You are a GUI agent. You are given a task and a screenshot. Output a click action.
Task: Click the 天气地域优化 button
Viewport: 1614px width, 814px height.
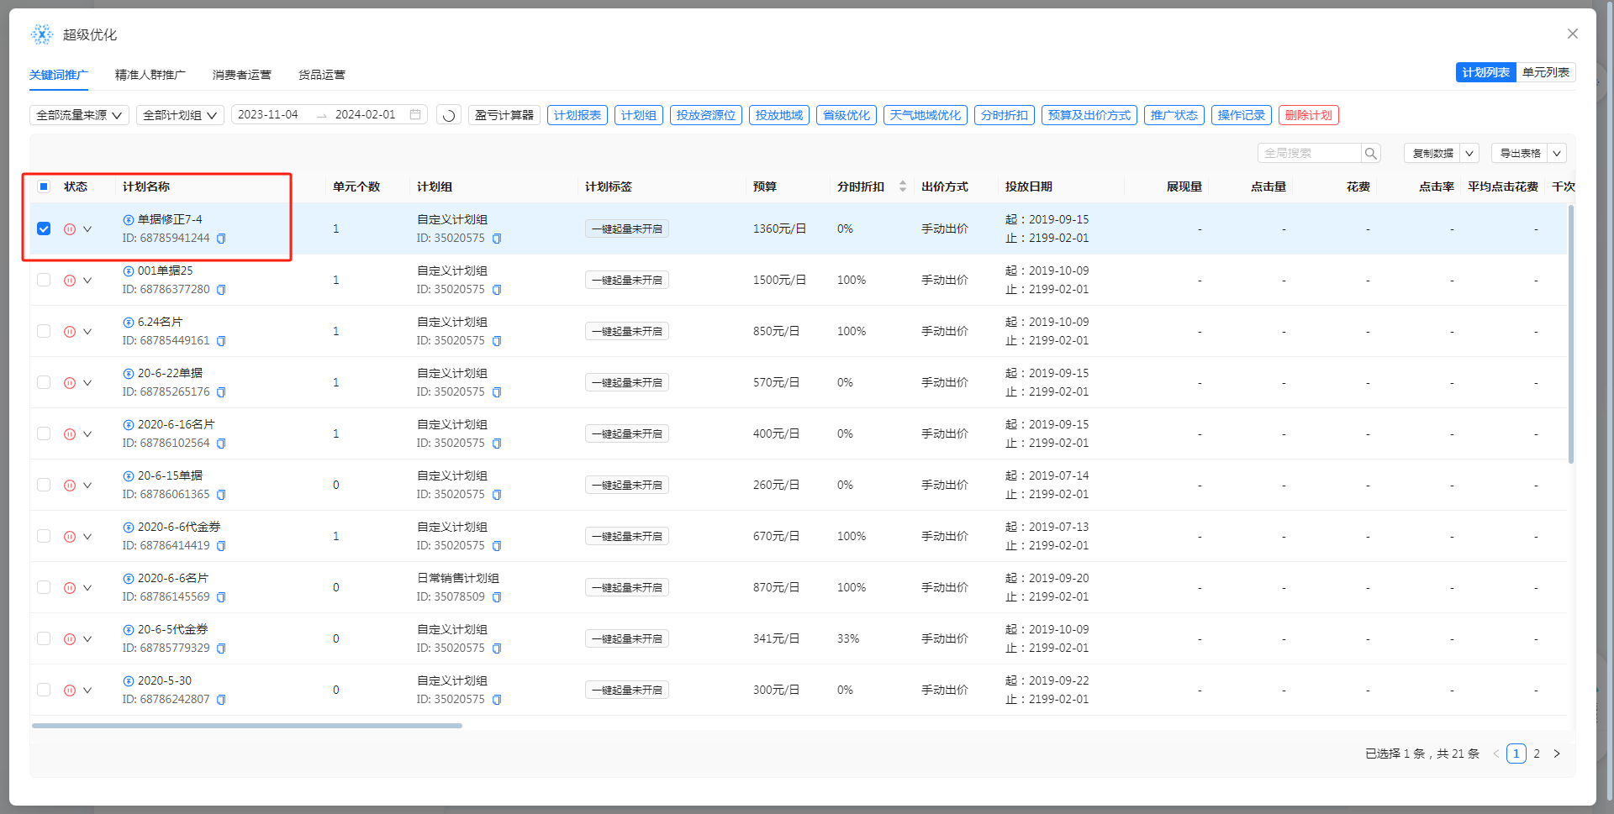coord(926,115)
